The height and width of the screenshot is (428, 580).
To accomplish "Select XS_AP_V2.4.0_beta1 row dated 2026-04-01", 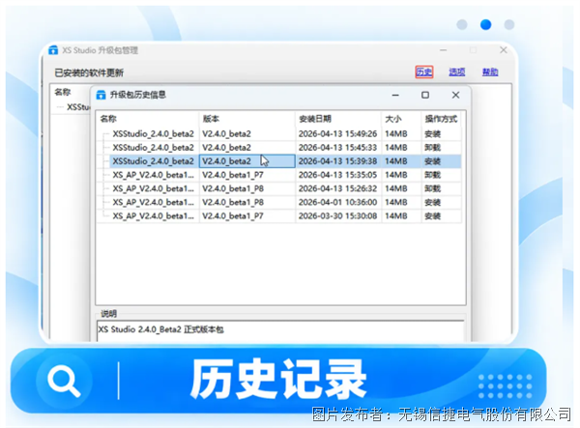I will tap(279, 202).
